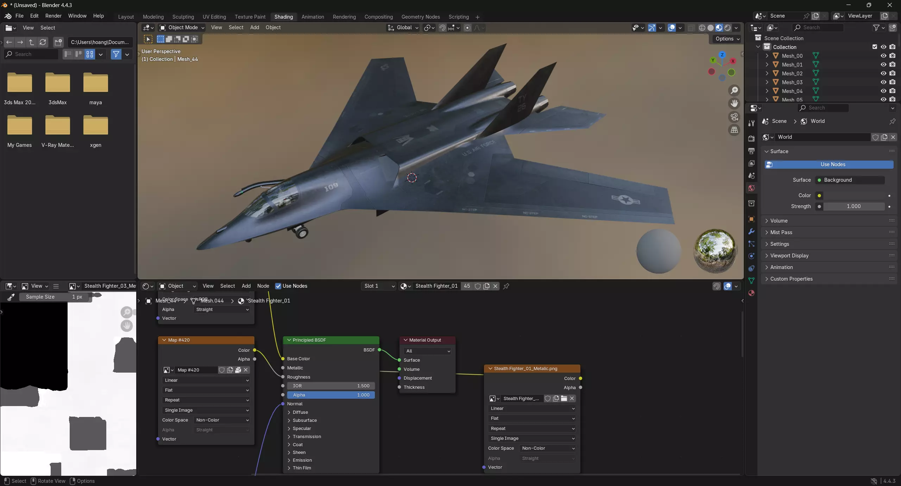Viewport: 901px width, 486px height.
Task: Open the Tool properties tab
Action: (751, 123)
